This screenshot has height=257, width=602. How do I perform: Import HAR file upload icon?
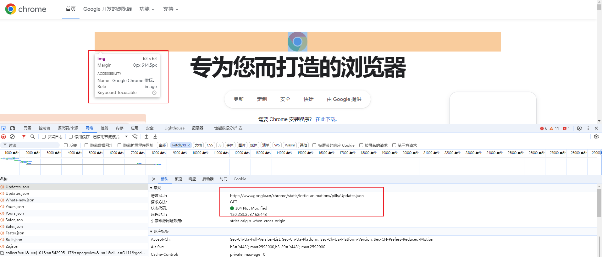pyautogui.click(x=146, y=137)
